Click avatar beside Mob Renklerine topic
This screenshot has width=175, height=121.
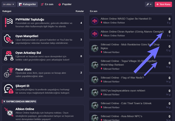pyautogui.click(x=95, y=49)
